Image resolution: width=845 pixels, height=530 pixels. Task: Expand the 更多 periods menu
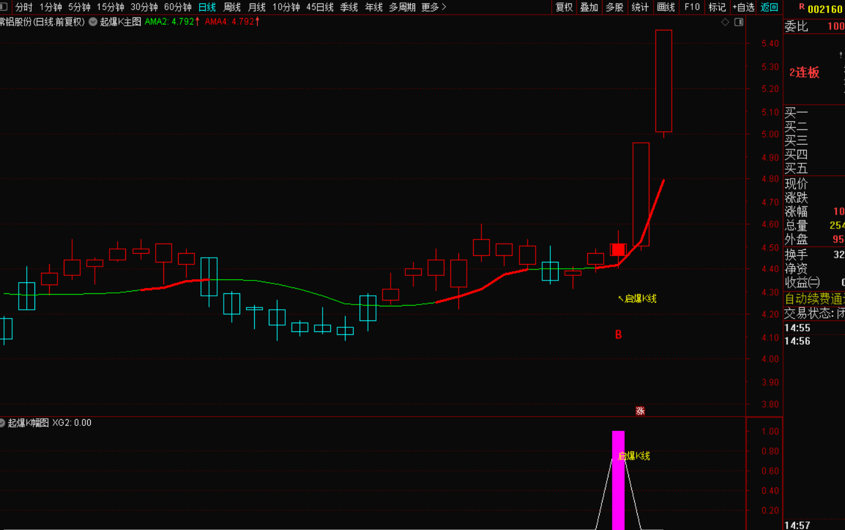(x=433, y=7)
